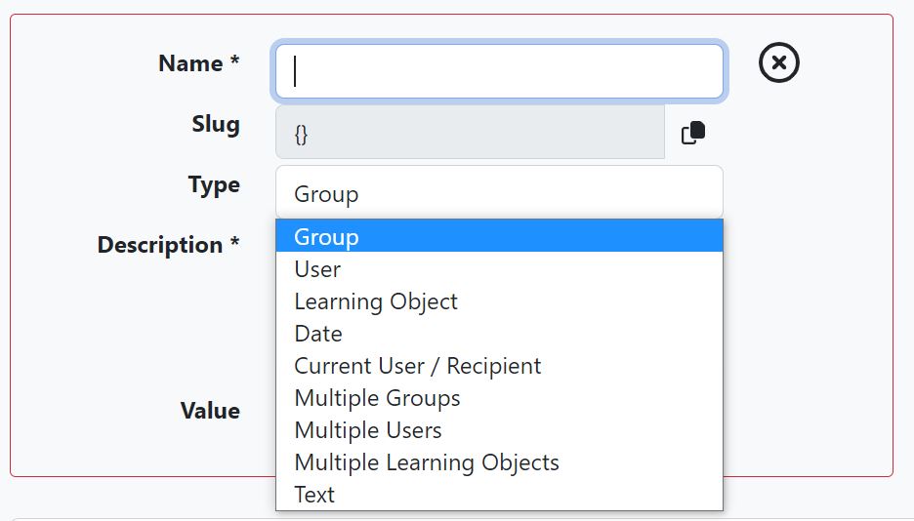Select the highlighted Group option
914x521 pixels.
(500, 236)
